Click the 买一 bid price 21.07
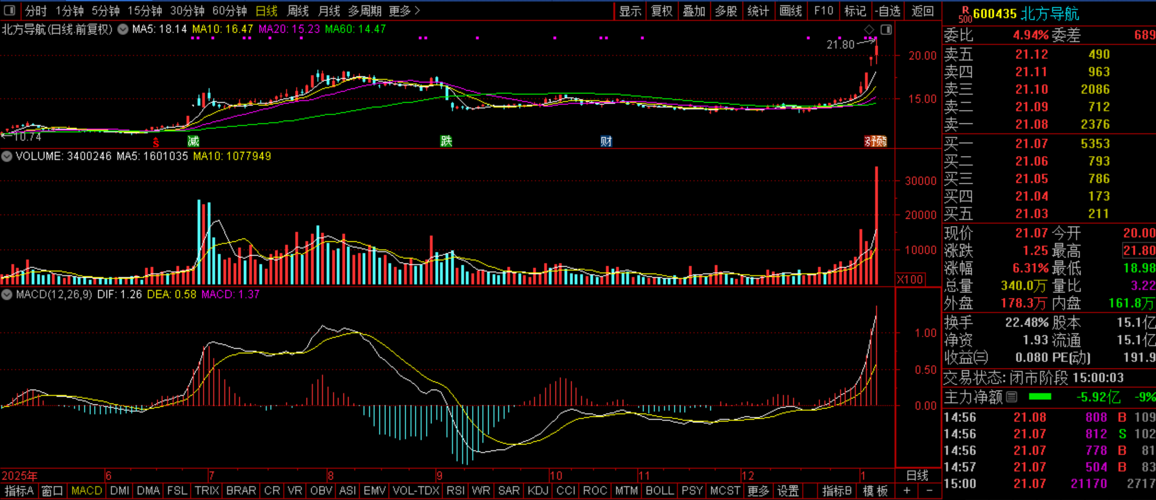This screenshot has width=1156, height=500. tap(1031, 144)
